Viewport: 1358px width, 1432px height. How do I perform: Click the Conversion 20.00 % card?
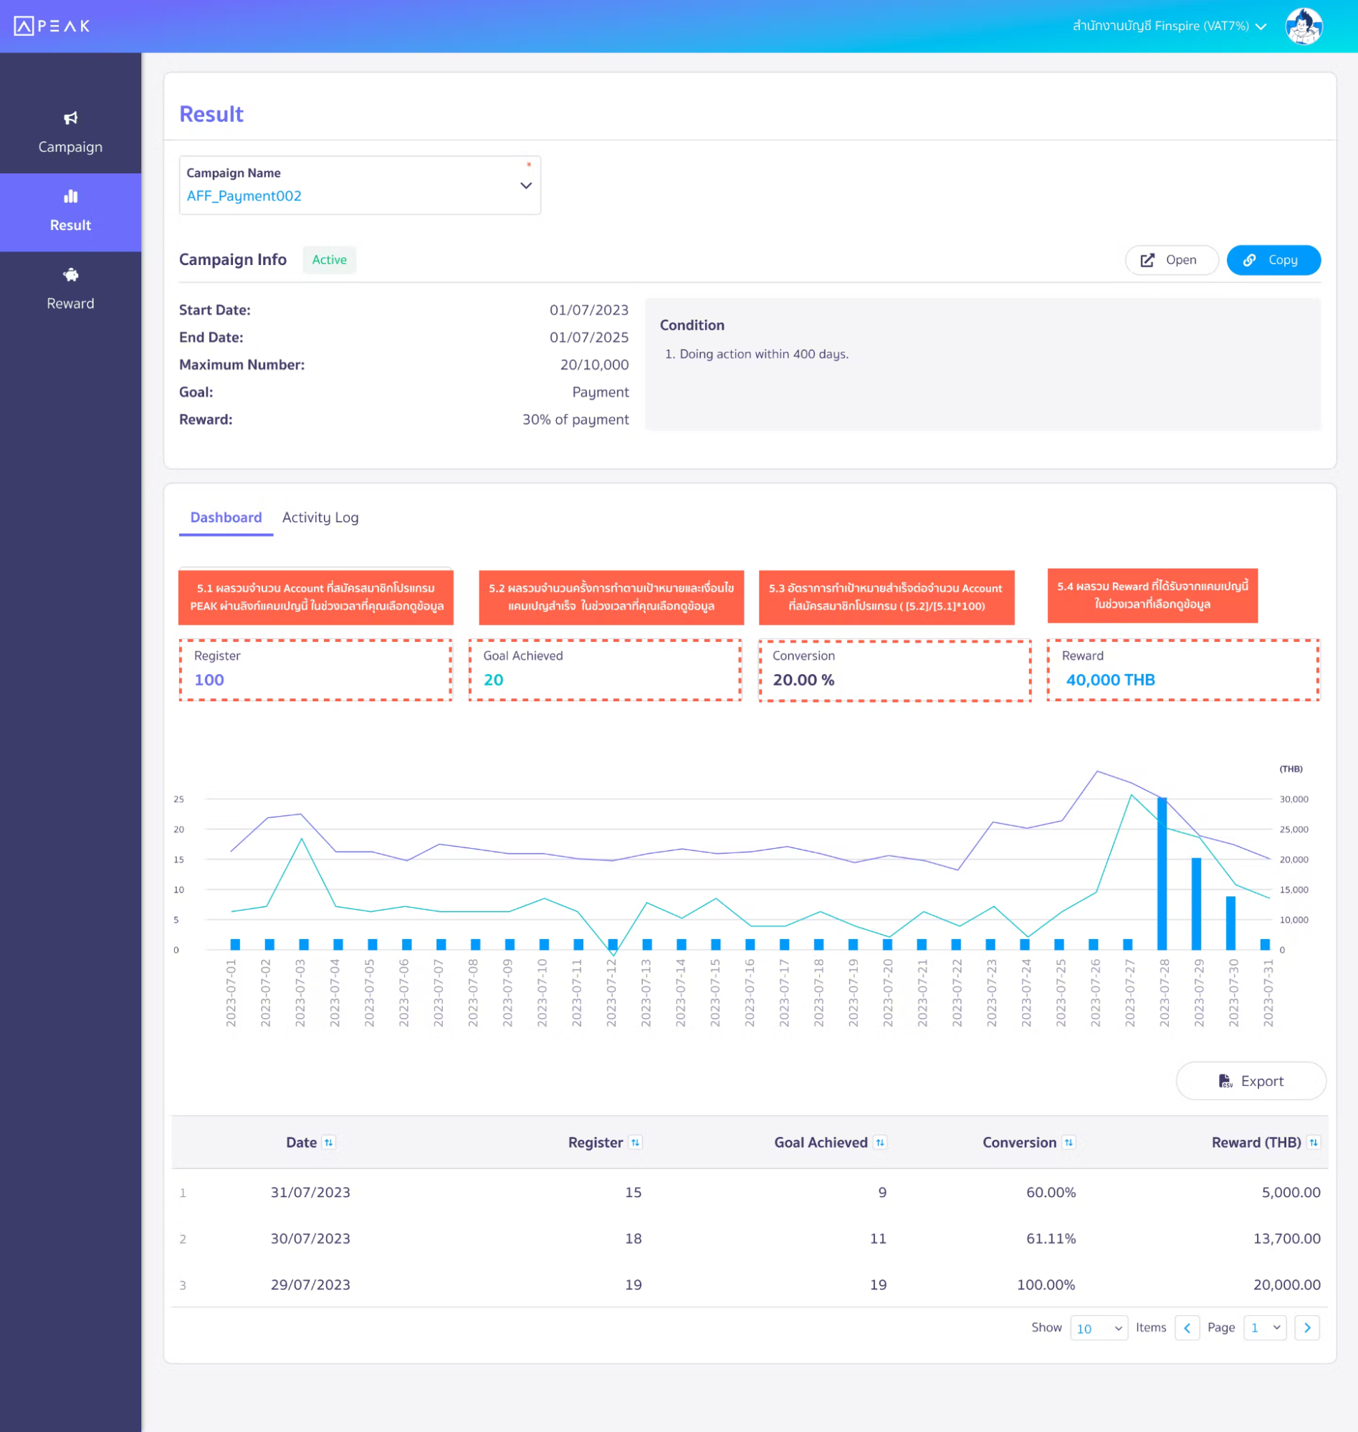[895, 670]
